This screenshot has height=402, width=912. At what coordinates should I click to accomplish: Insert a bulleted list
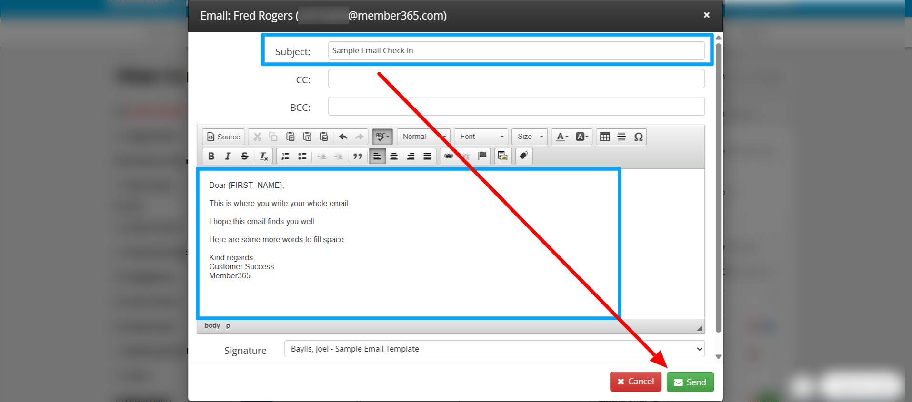[x=302, y=156]
